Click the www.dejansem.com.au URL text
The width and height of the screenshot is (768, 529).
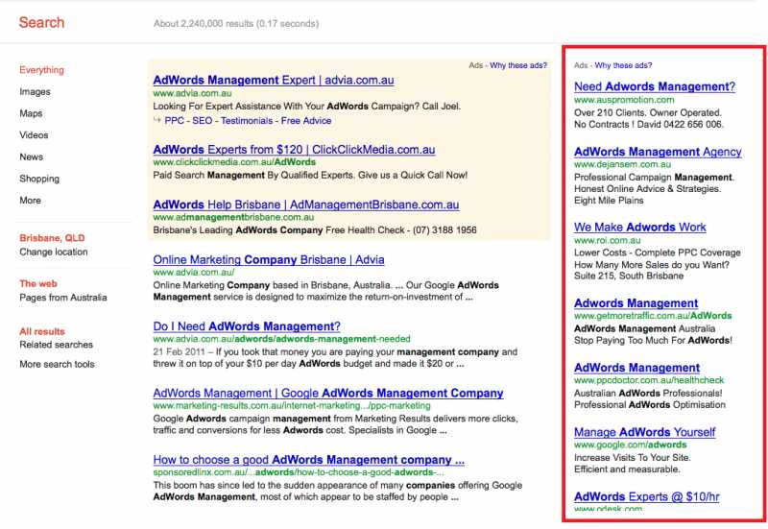tap(622, 164)
